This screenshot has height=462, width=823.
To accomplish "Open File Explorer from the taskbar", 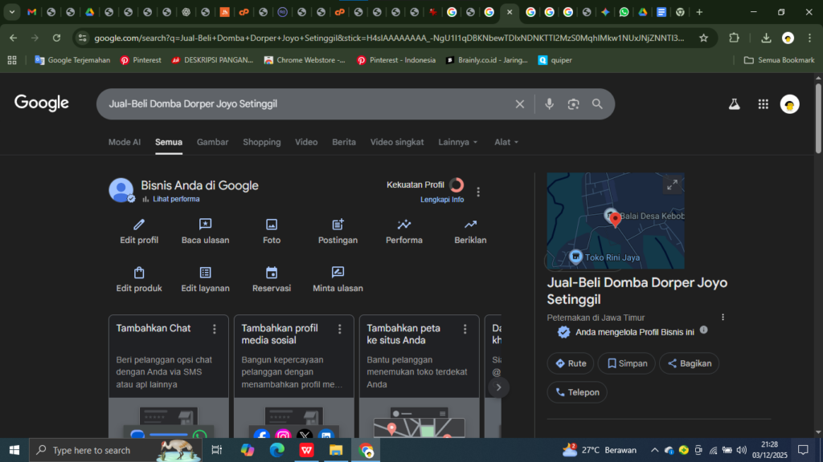I will (335, 451).
